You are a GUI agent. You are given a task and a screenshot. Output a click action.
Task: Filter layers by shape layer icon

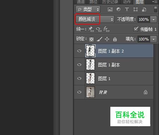(x=135, y=9)
